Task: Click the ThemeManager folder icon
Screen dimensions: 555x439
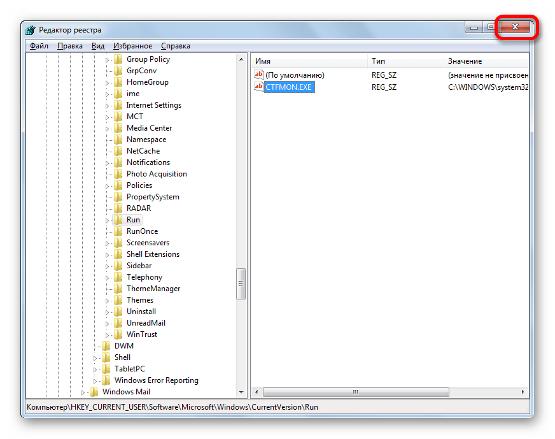Action: click(118, 289)
